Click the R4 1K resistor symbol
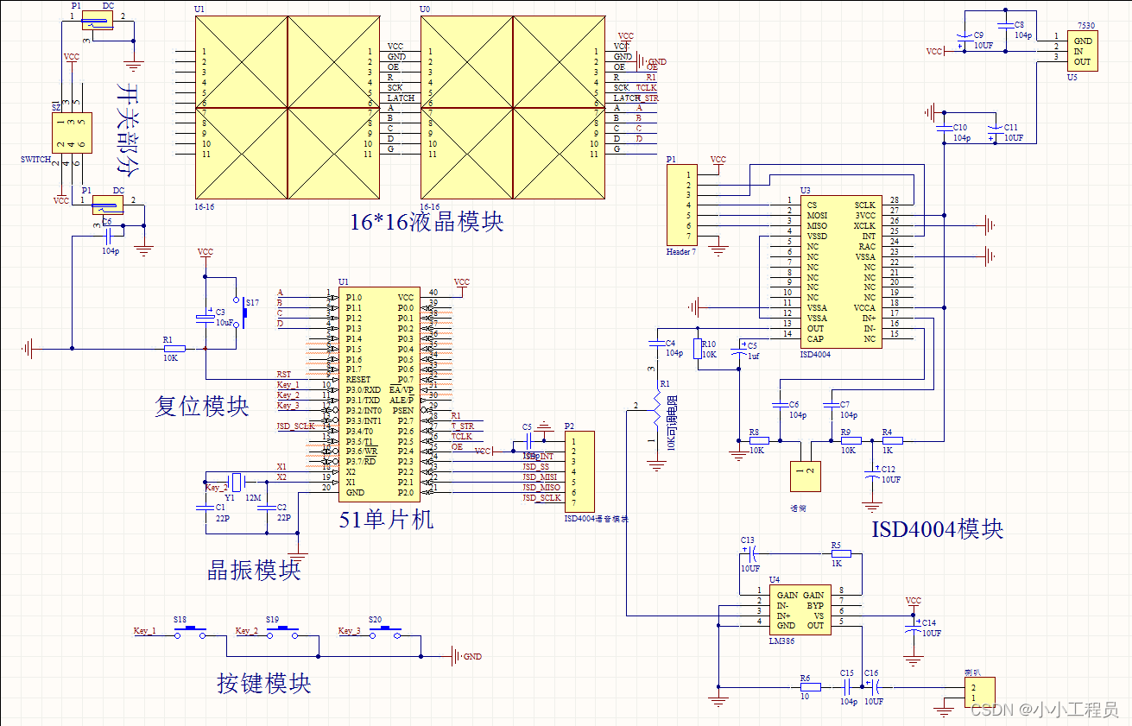Image resolution: width=1132 pixels, height=726 pixels. coord(892,440)
